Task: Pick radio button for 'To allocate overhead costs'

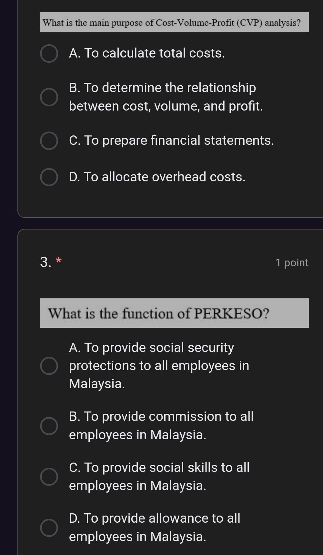Action: 49,177
